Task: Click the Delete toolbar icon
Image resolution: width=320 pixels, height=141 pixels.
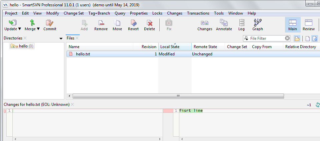Action: (149, 23)
